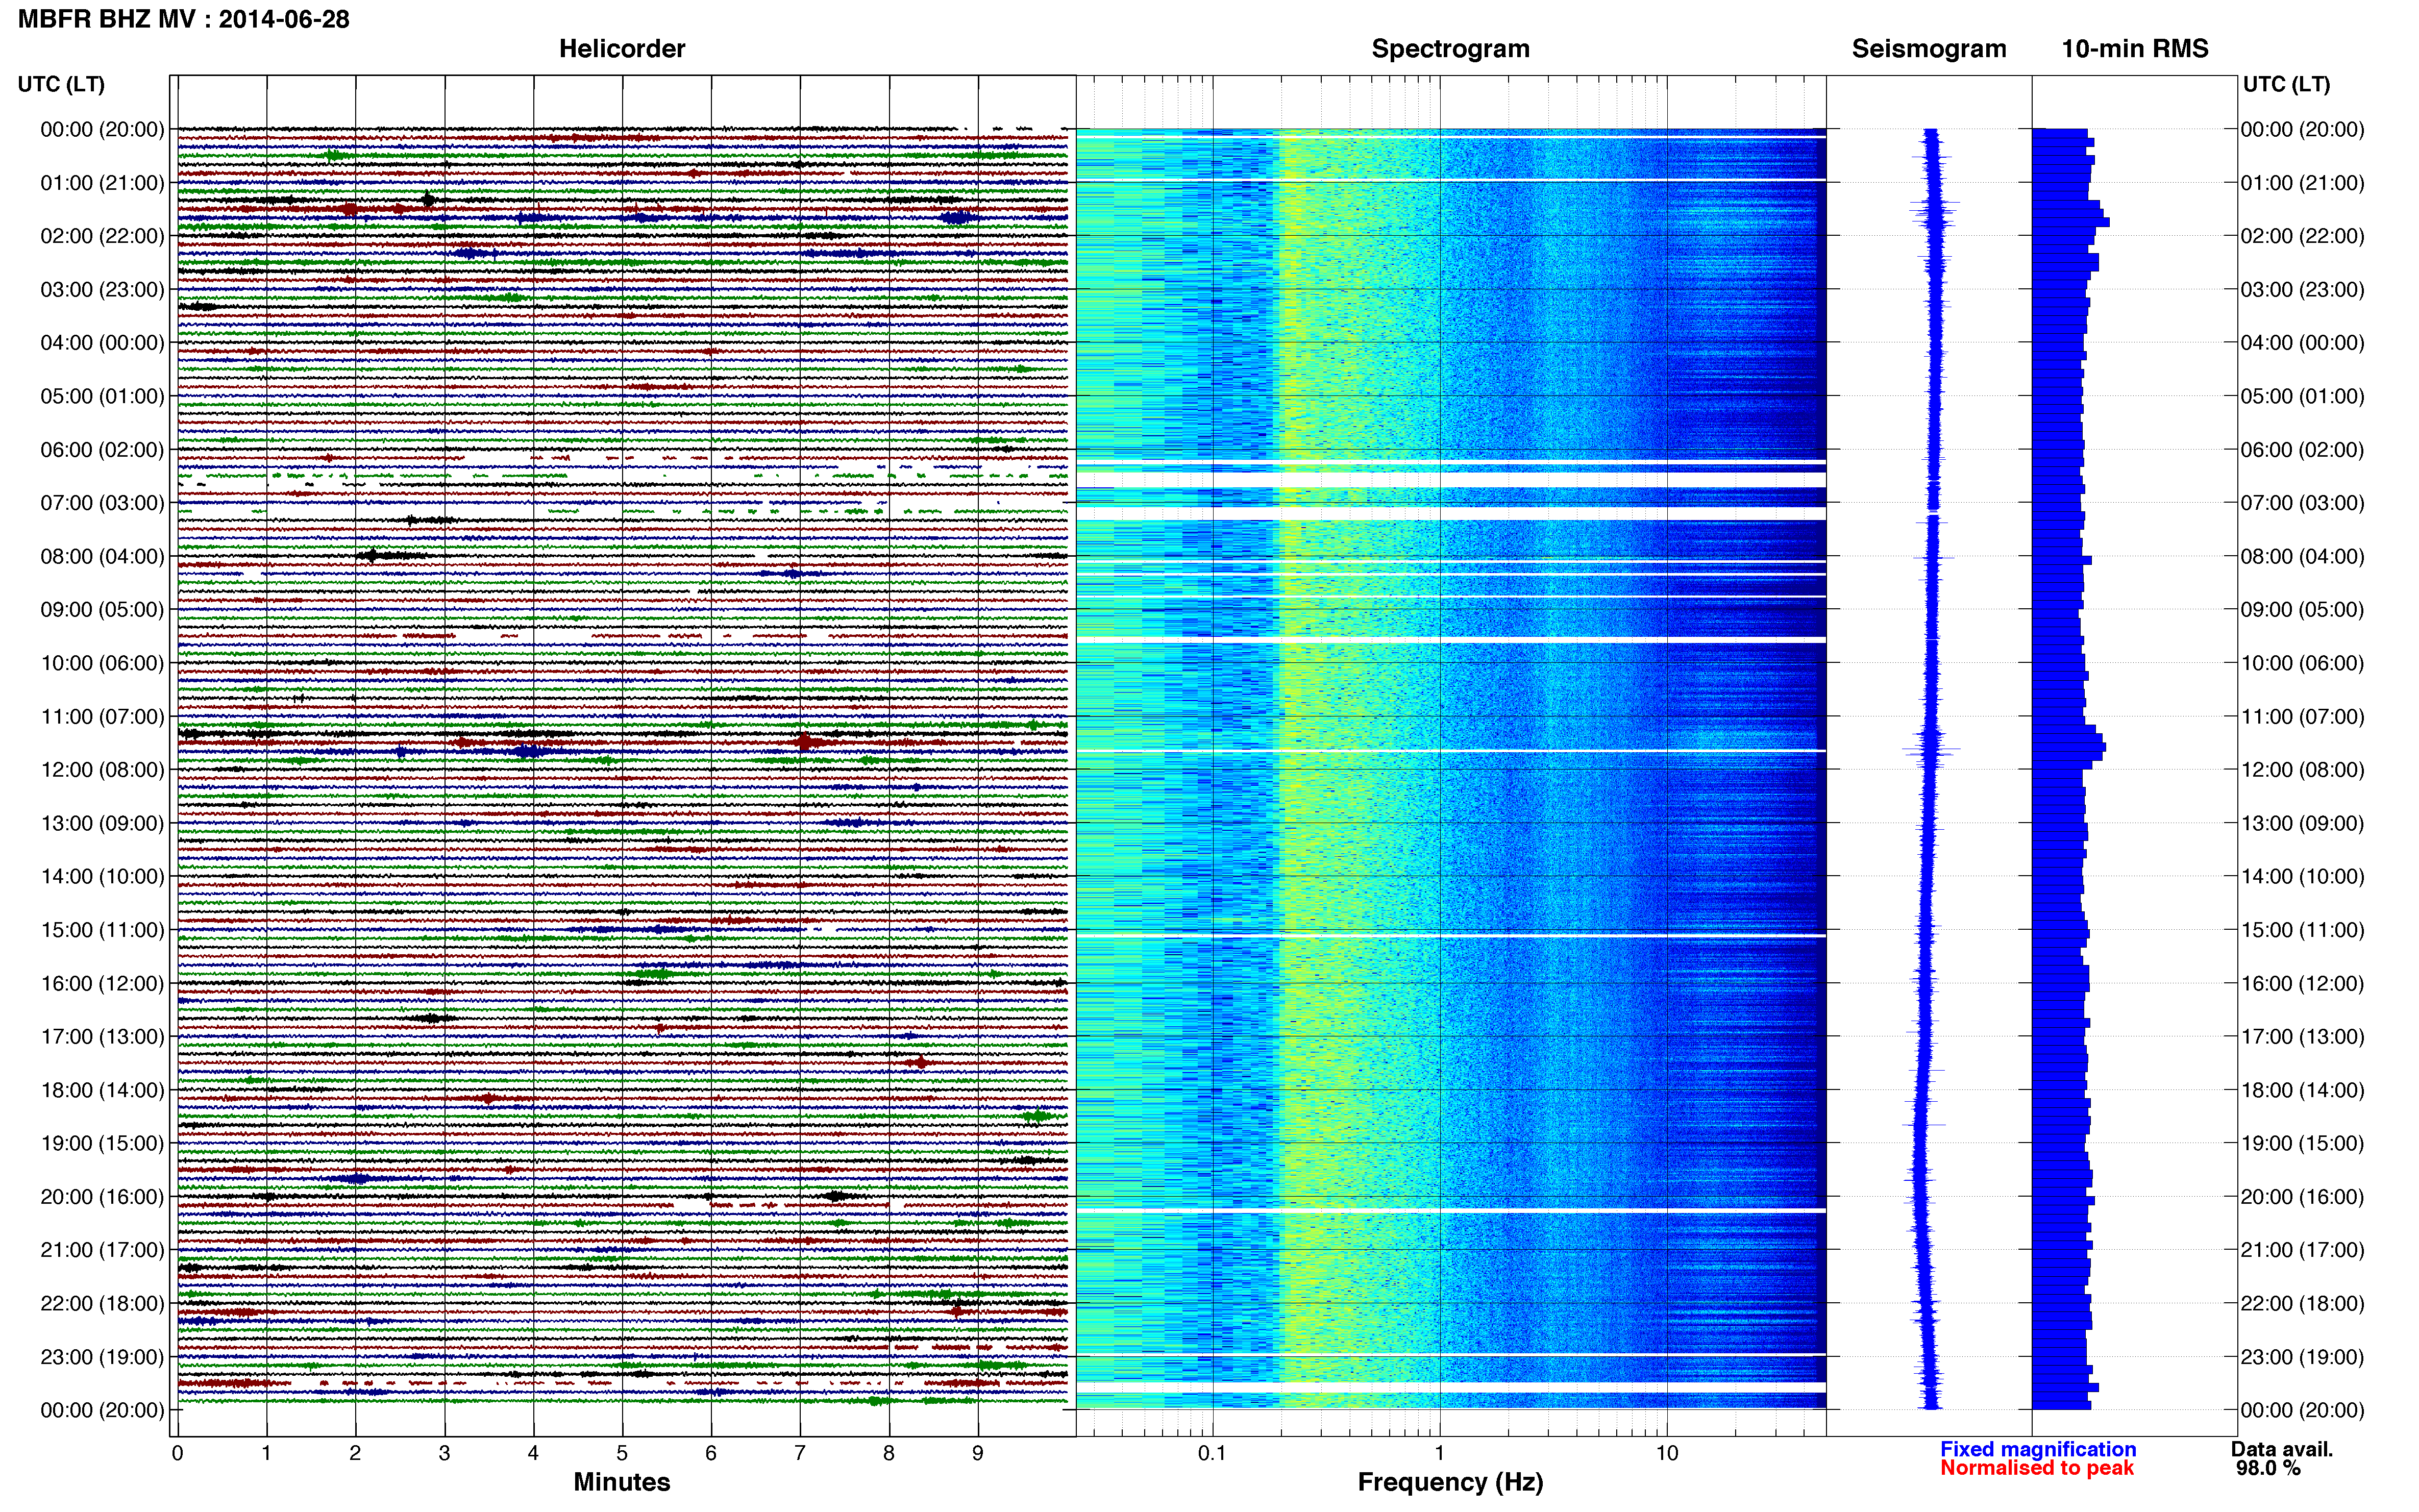Click the left '20:00 (16:00)' time label
The width and height of the screenshot is (2419, 1512).
(x=102, y=1197)
